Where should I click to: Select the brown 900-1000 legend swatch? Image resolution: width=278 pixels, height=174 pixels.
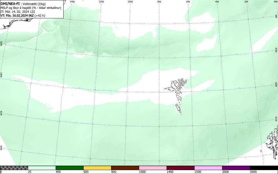pyautogui.click(x=125, y=168)
